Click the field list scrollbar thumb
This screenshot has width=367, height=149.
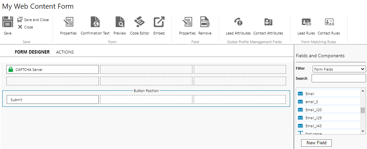point(363,110)
